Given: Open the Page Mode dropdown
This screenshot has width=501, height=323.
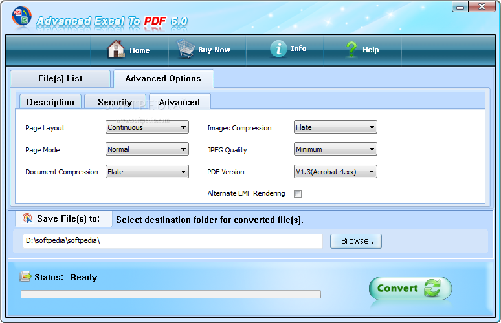Looking at the screenshot, I should pyautogui.click(x=147, y=149).
